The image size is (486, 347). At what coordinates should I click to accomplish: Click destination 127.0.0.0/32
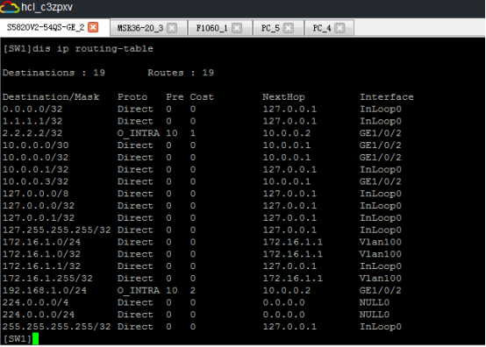(39, 206)
